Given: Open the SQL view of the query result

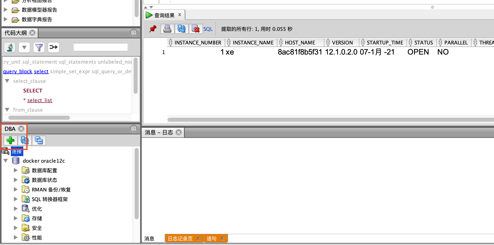Looking at the screenshot, I should tap(208, 29).
